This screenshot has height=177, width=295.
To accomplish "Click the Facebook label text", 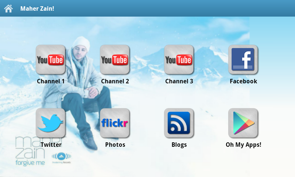I will pyautogui.click(x=243, y=81).
